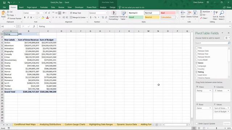Check the Release Month field checkbox

(196, 57)
